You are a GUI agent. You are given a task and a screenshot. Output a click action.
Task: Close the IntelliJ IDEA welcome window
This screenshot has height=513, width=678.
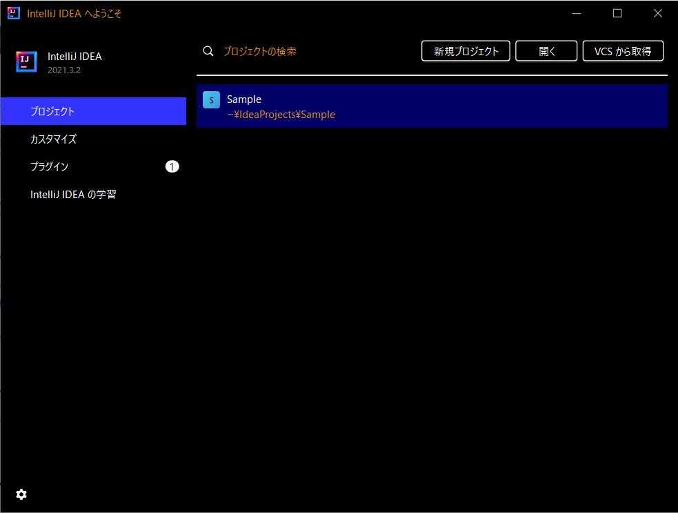(658, 13)
